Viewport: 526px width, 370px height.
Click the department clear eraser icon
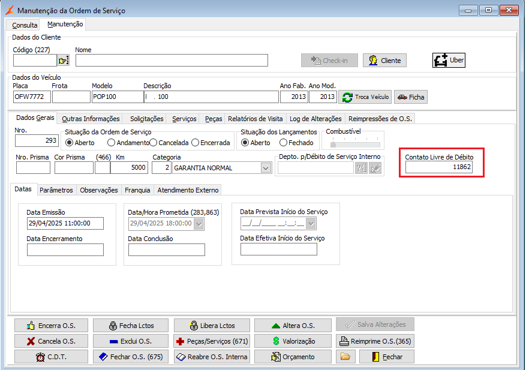[375, 168]
